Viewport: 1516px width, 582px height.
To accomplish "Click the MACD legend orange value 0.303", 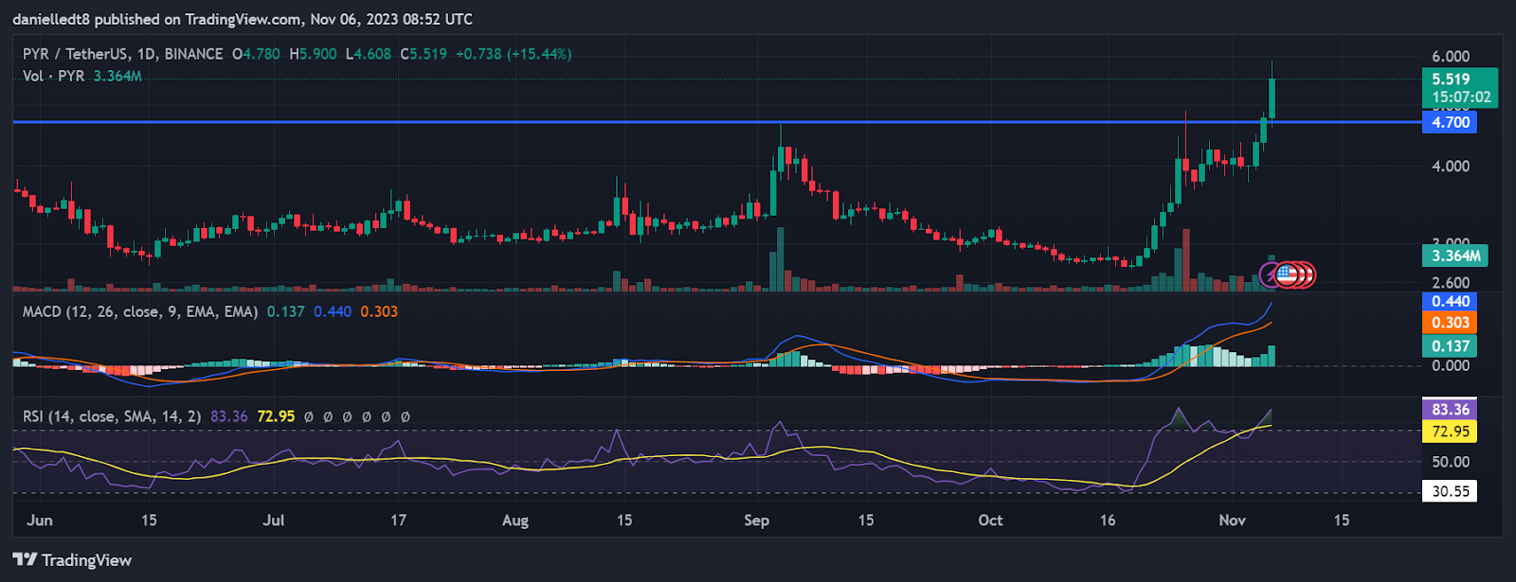I will (379, 311).
